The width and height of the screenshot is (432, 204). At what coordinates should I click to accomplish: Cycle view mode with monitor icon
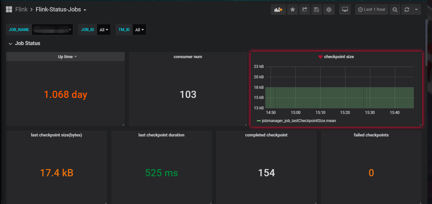(x=345, y=9)
